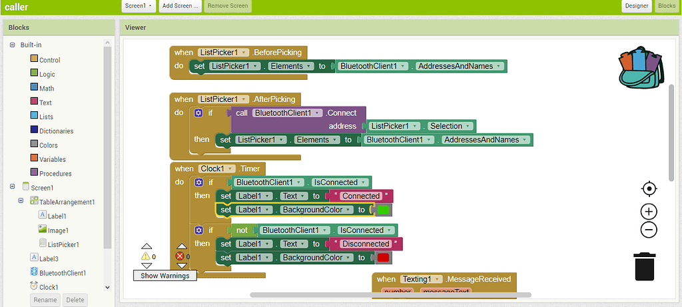Open mutator gear on AfterPicking if block
The height and width of the screenshot is (307, 682).
tap(198, 113)
